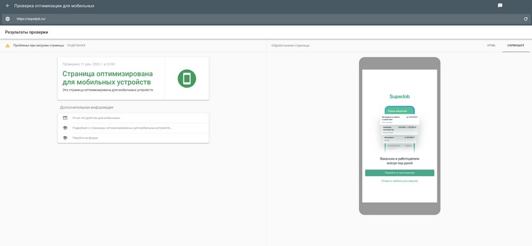The image size is (532, 246).
Task: Click the green mobile phone status icon
Action: [x=187, y=79]
